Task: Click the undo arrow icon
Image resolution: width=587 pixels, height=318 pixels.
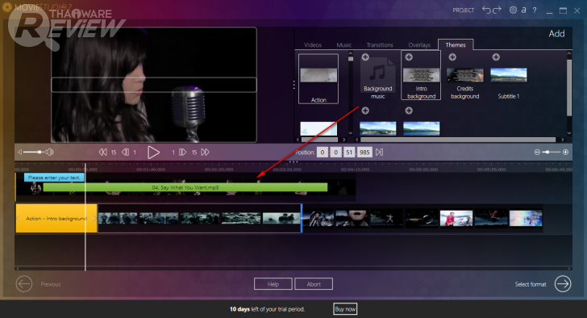Action: click(486, 10)
